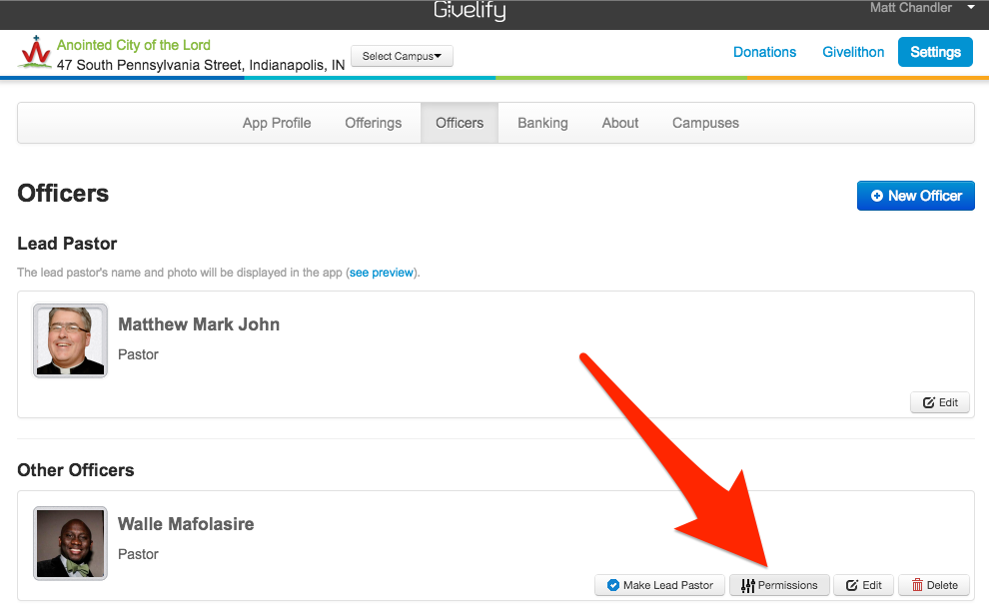
Task: Open the Matt Chandler user menu
Action: pos(921,8)
